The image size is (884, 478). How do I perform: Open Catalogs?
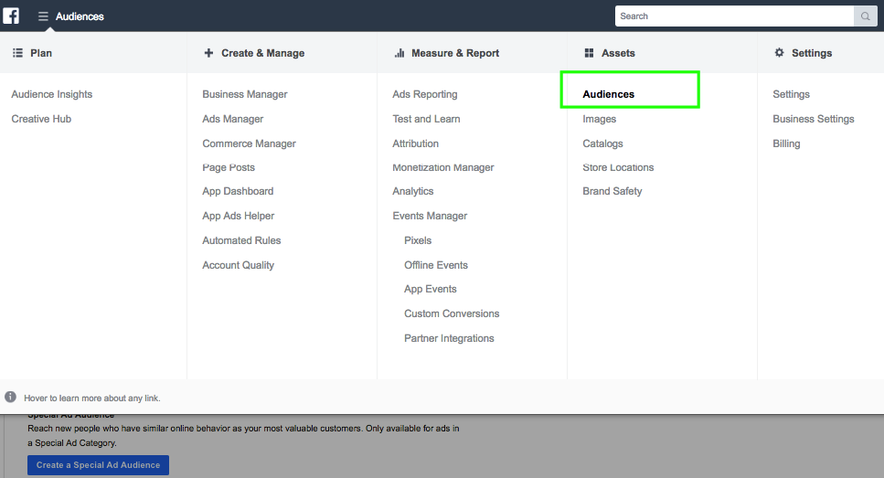(602, 143)
